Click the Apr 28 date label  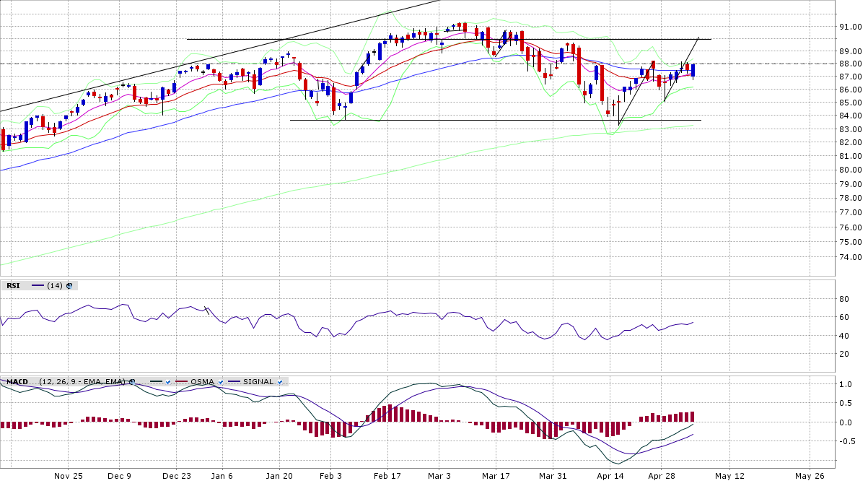[662, 476]
